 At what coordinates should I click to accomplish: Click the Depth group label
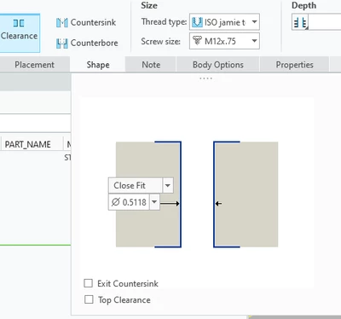[x=303, y=6]
